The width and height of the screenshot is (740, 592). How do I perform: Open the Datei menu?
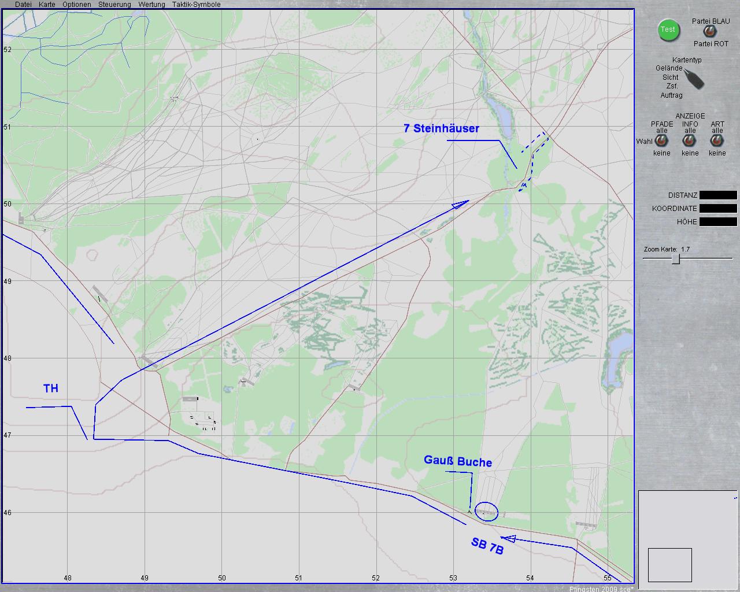pyautogui.click(x=23, y=5)
